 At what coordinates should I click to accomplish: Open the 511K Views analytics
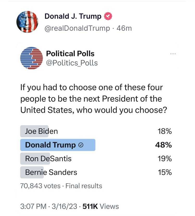coord(100,206)
